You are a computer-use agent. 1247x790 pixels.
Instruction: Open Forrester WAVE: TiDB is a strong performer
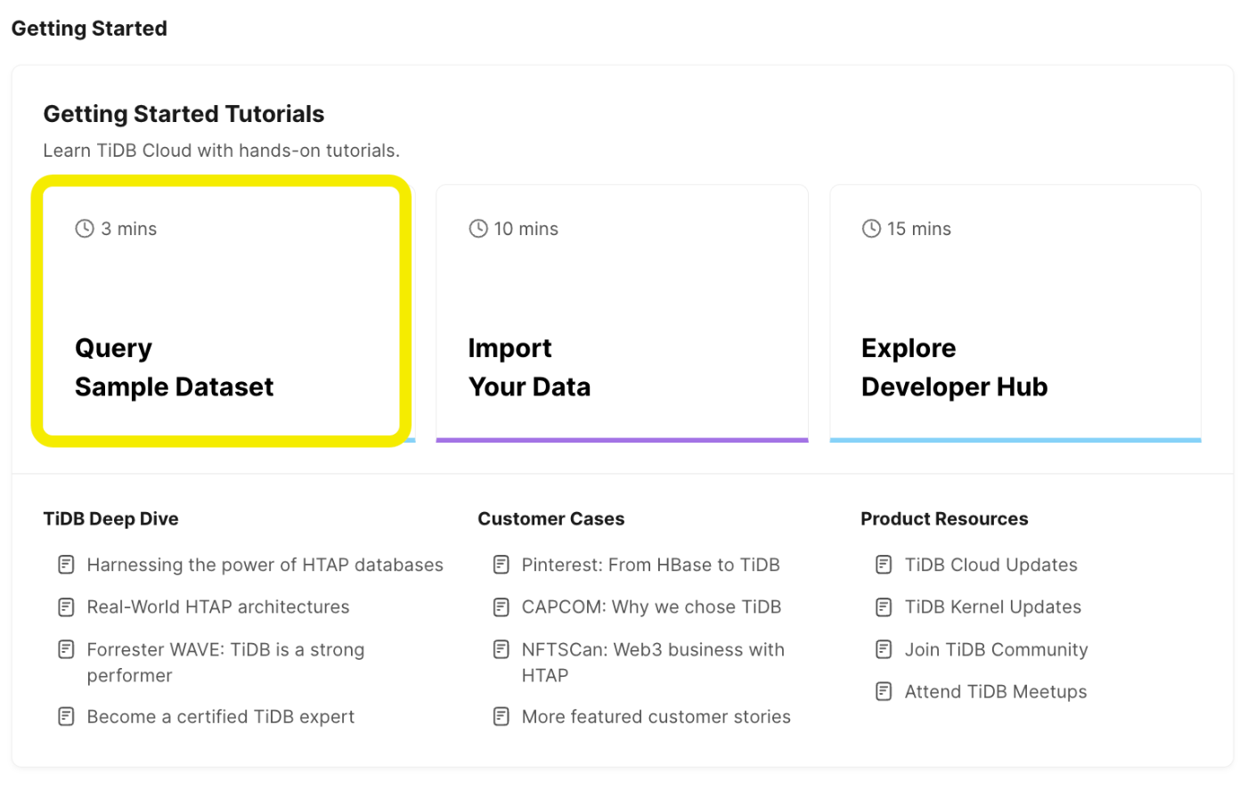pyautogui.click(x=225, y=662)
